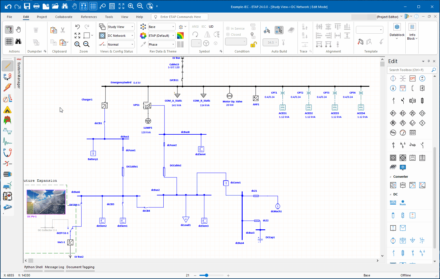Select the DC BUS element in toolbox
The height and width of the screenshot is (279, 440).
pos(393,202)
